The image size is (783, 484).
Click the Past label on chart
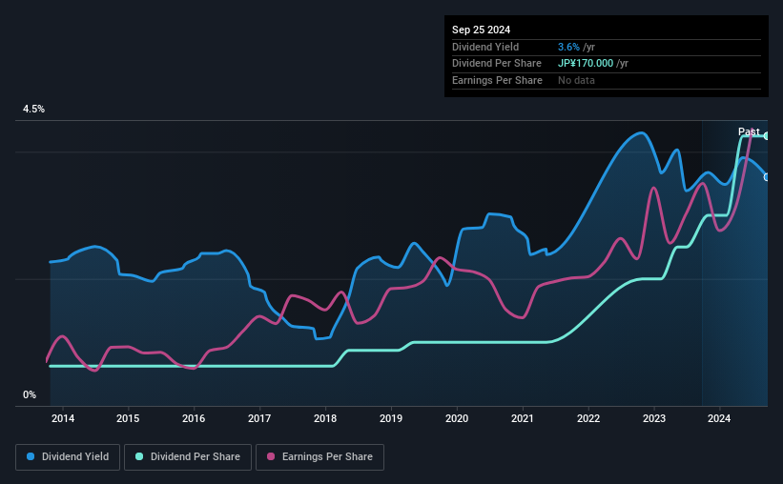749,131
